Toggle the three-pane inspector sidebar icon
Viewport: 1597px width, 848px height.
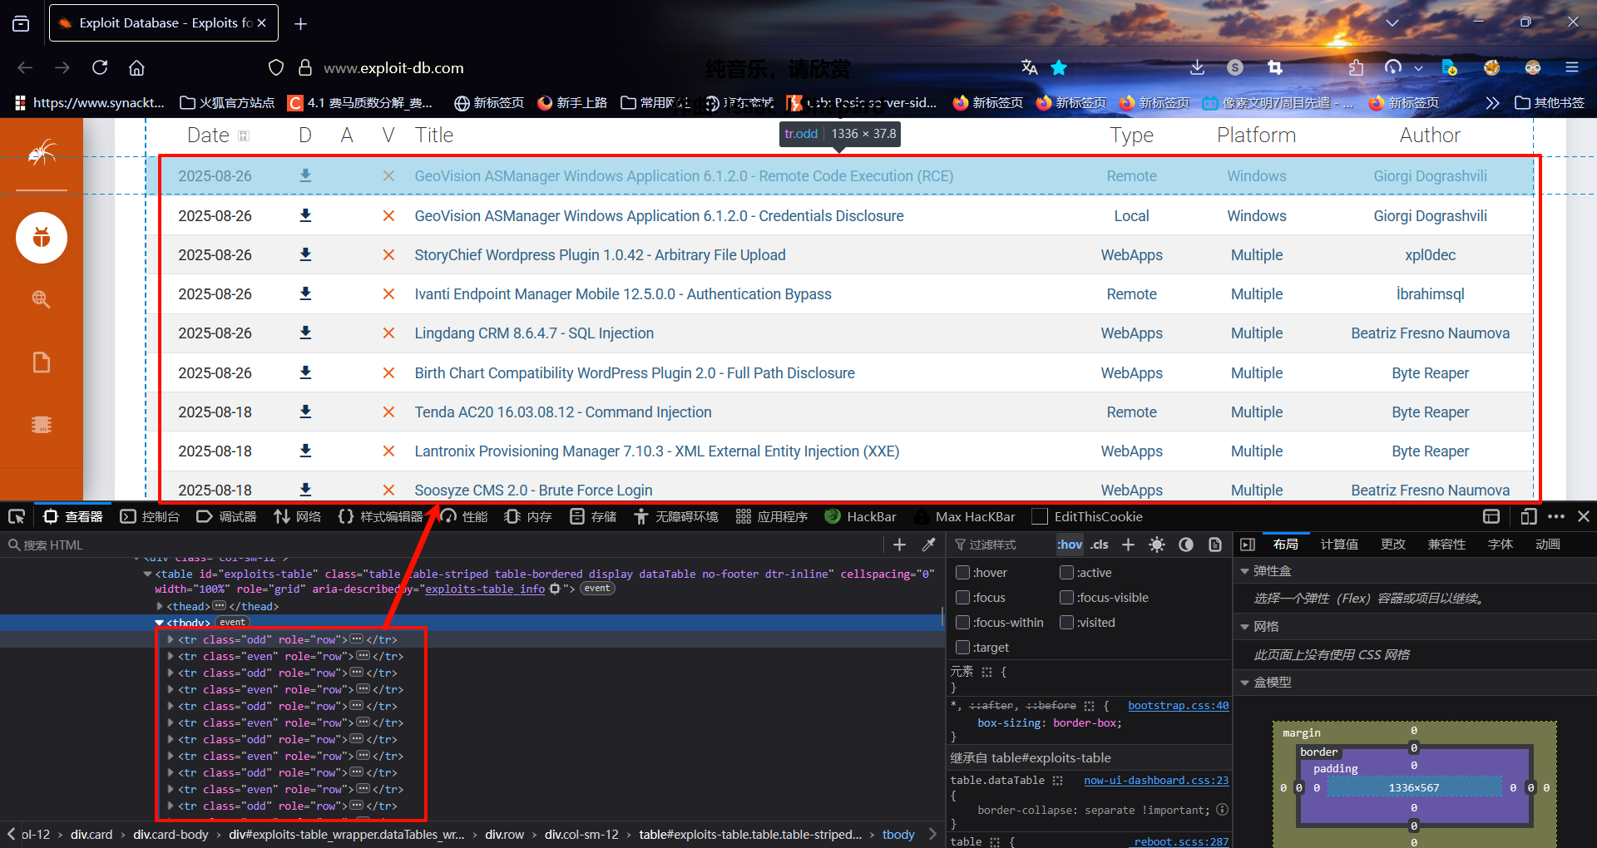click(1247, 545)
